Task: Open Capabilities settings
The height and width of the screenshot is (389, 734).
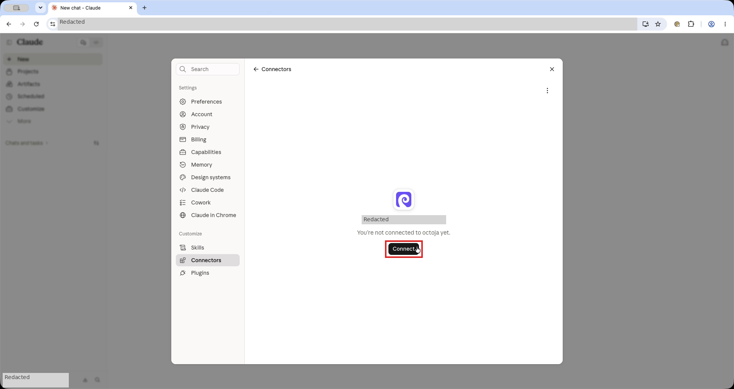Action: [208, 152]
